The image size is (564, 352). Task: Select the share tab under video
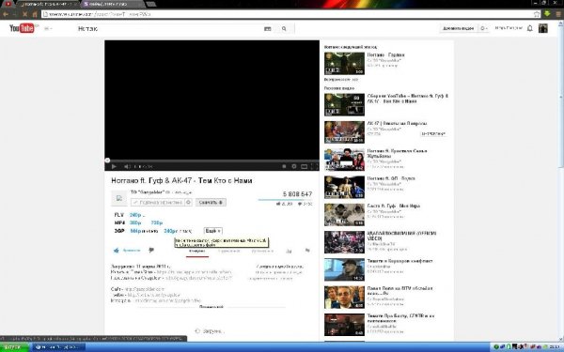point(228,251)
